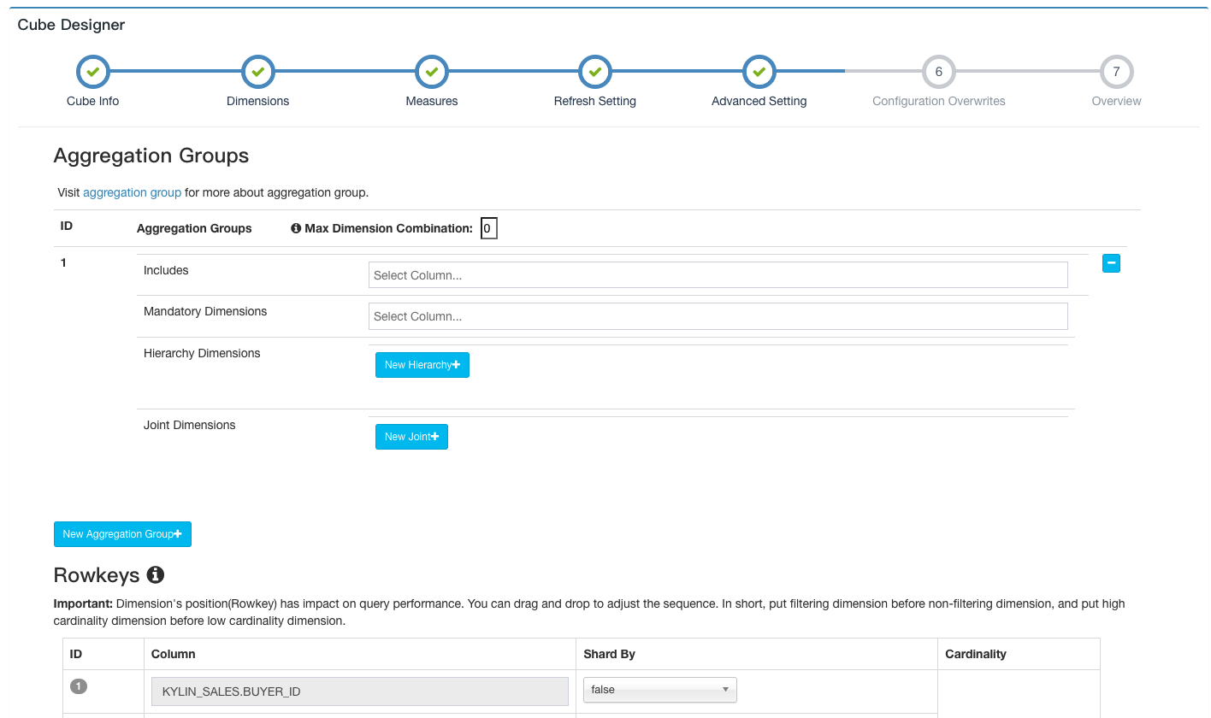Click the Dimensions step checkmark circle

[257, 72]
